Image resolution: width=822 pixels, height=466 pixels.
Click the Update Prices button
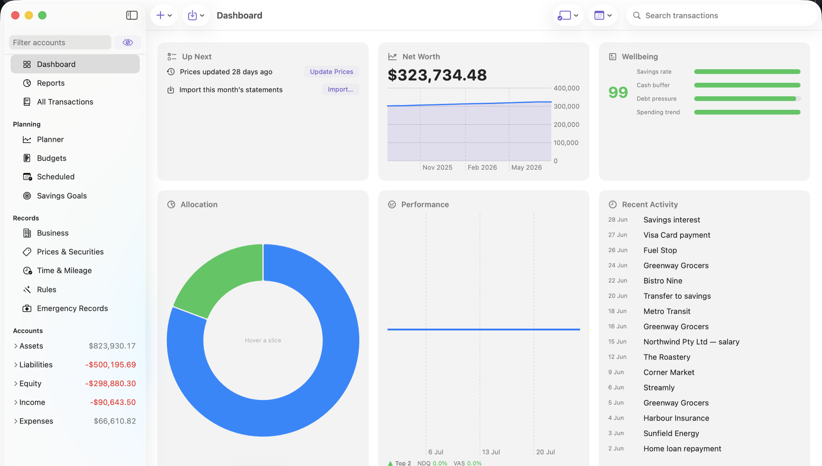click(x=332, y=72)
